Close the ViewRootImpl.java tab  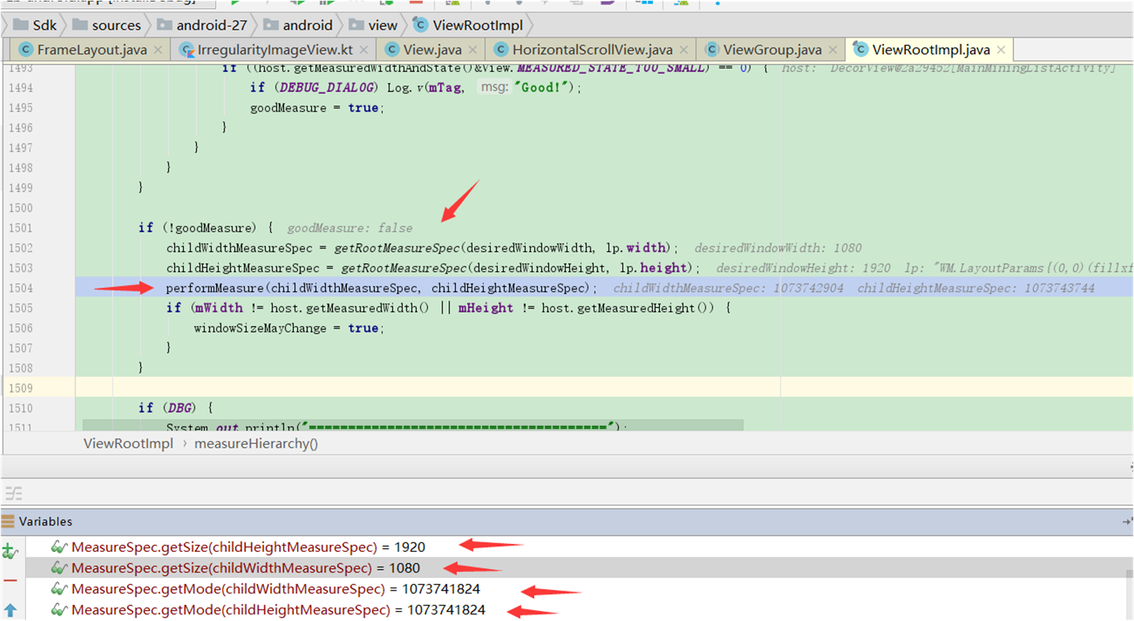pos(1002,50)
